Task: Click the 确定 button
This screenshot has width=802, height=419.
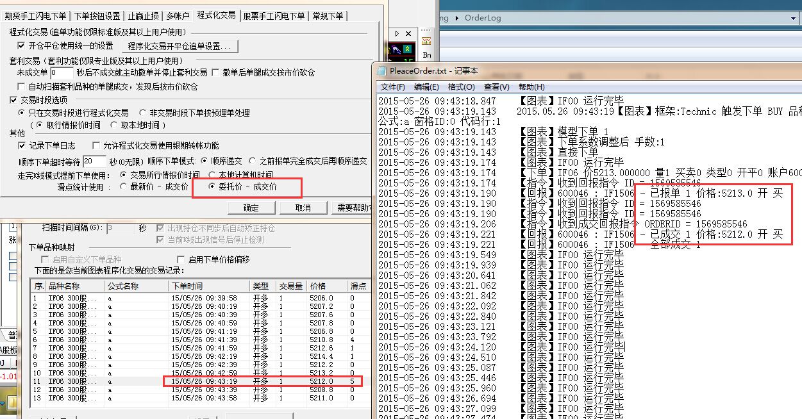Action: (251, 208)
